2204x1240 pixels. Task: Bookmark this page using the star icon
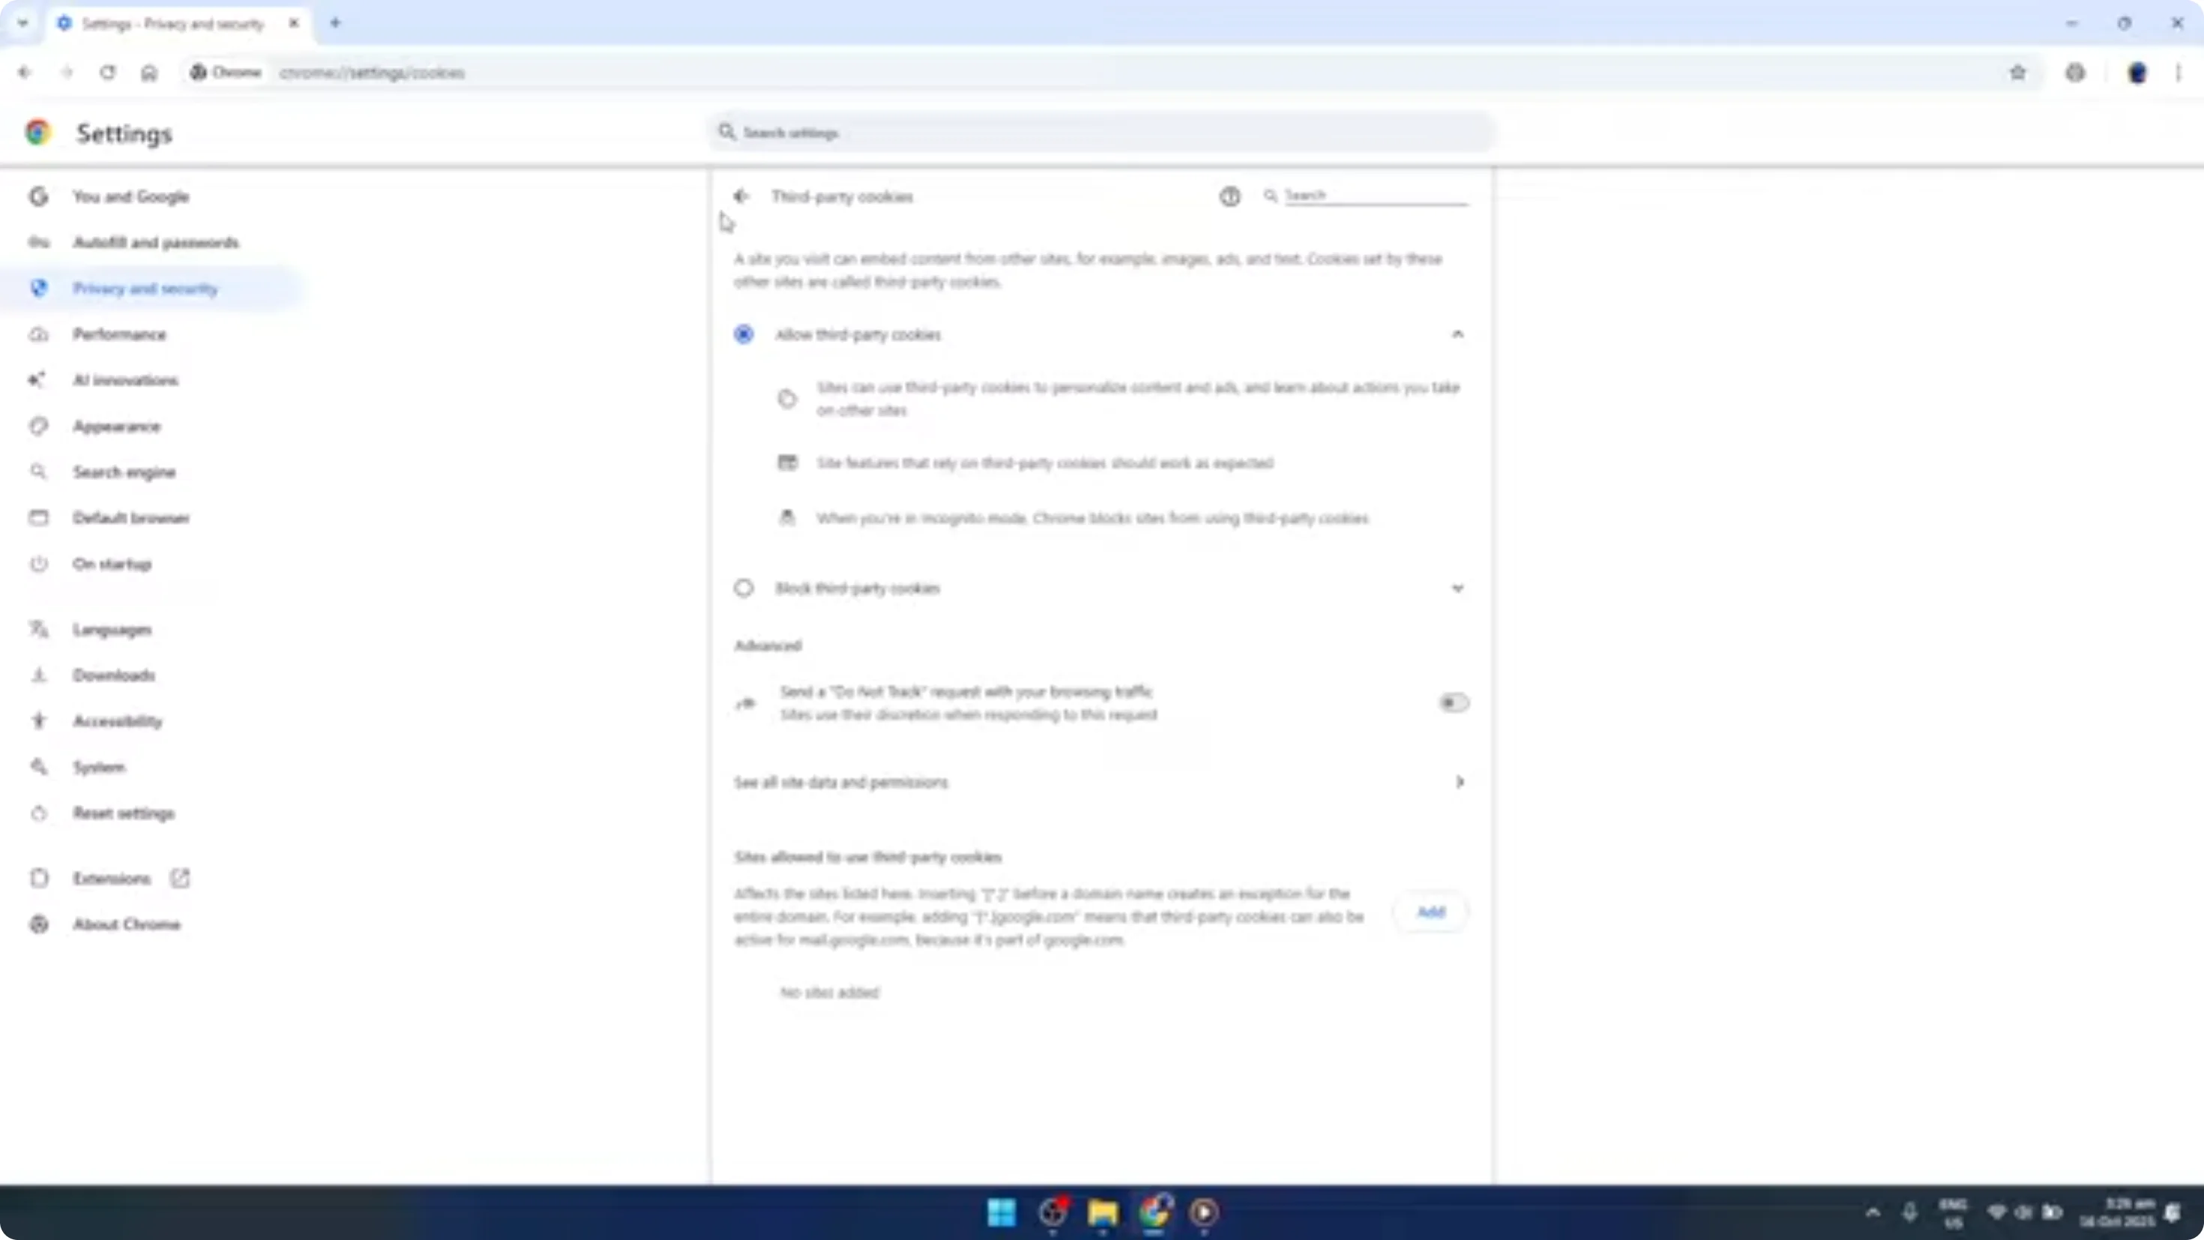[x=2018, y=73]
